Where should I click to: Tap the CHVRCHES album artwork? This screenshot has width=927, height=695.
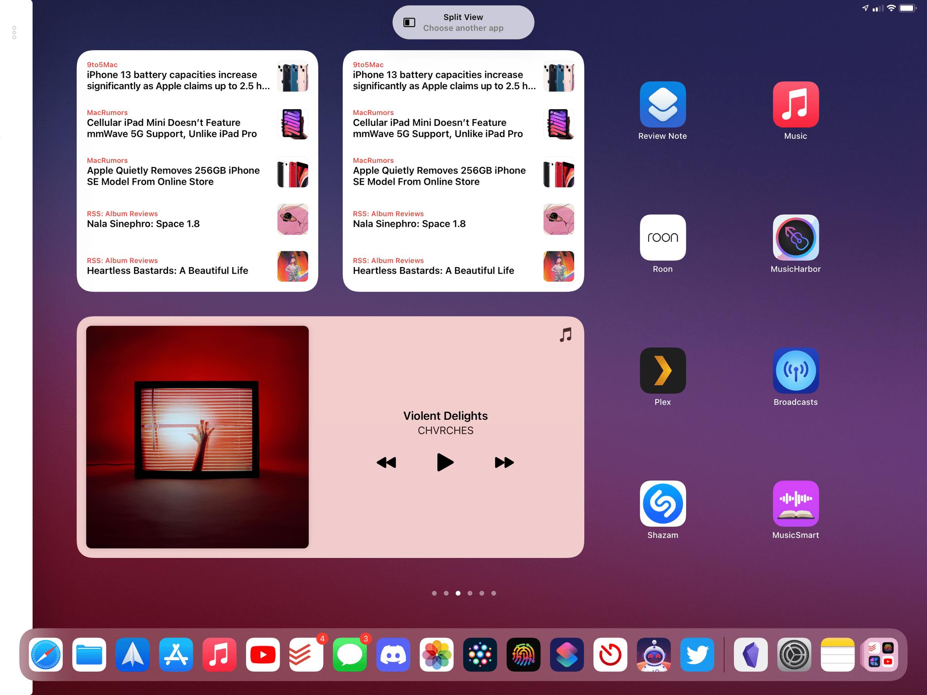[197, 437]
